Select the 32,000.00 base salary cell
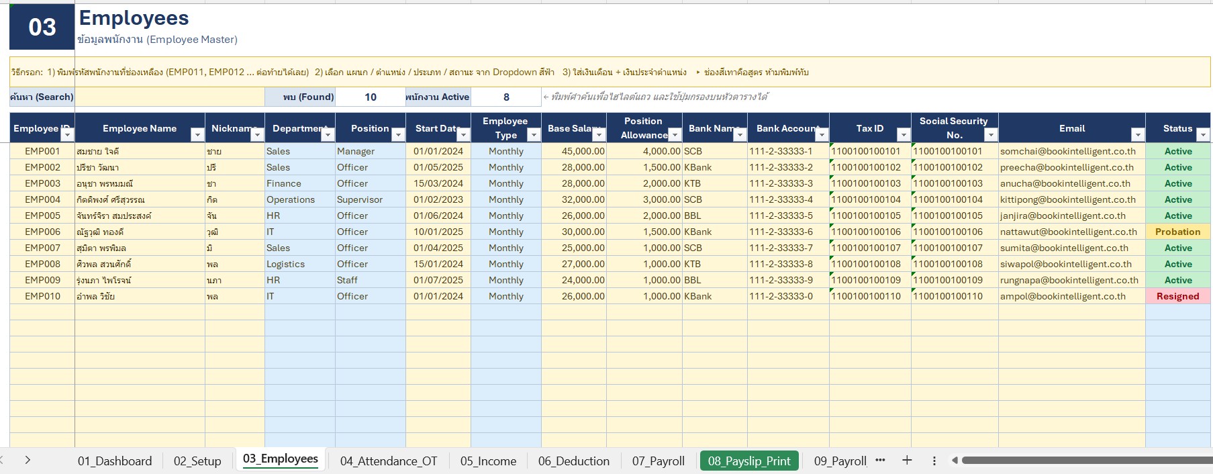Viewport: 1213px width, 474px height. (x=574, y=199)
